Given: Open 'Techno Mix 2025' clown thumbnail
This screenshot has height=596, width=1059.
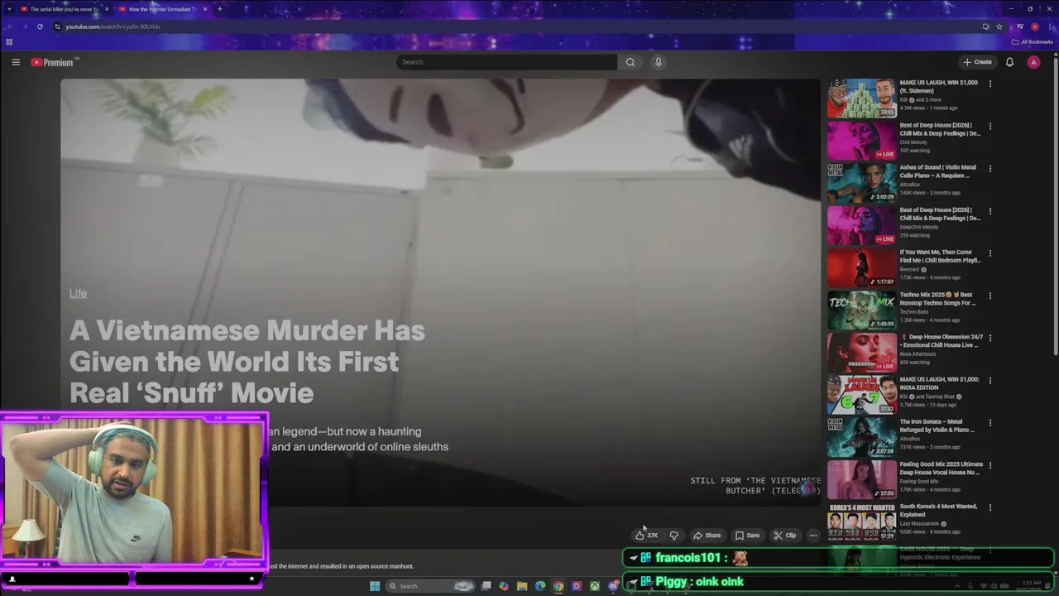Looking at the screenshot, I should [861, 310].
